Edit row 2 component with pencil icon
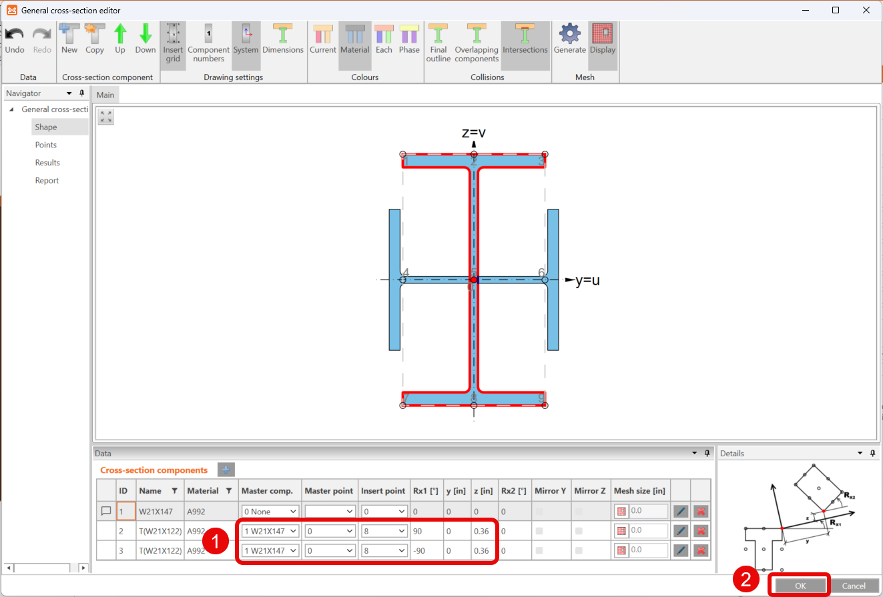This screenshot has height=597, width=883. coord(680,531)
